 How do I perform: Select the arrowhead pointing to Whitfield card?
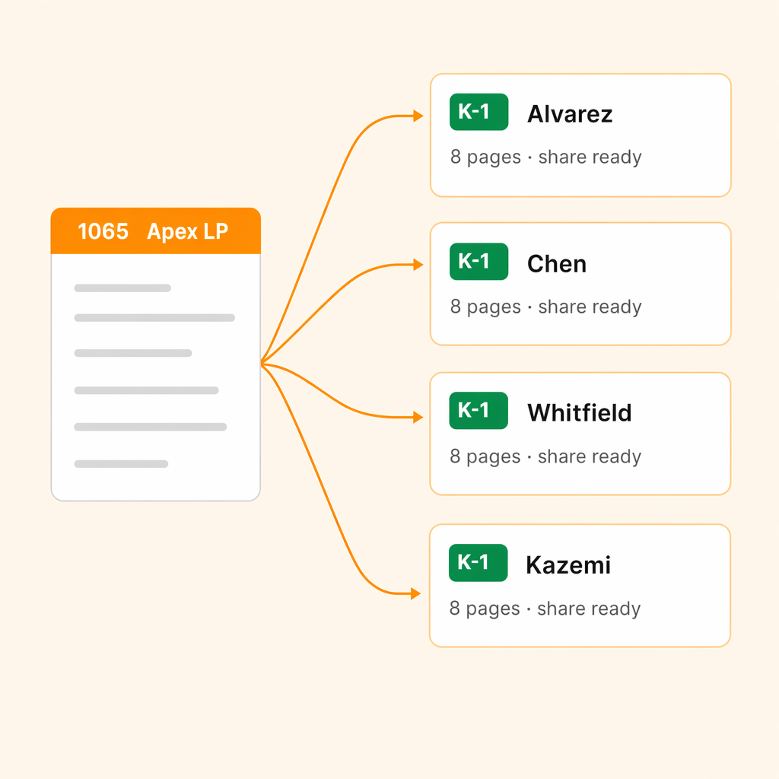tap(418, 417)
